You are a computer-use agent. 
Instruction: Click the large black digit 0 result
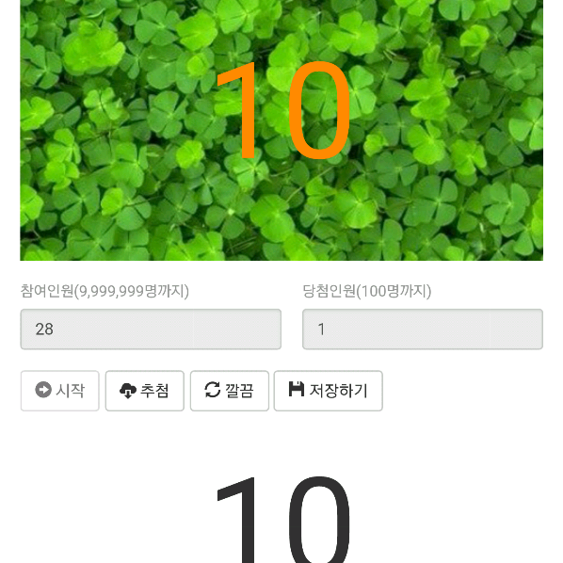click(x=319, y=520)
